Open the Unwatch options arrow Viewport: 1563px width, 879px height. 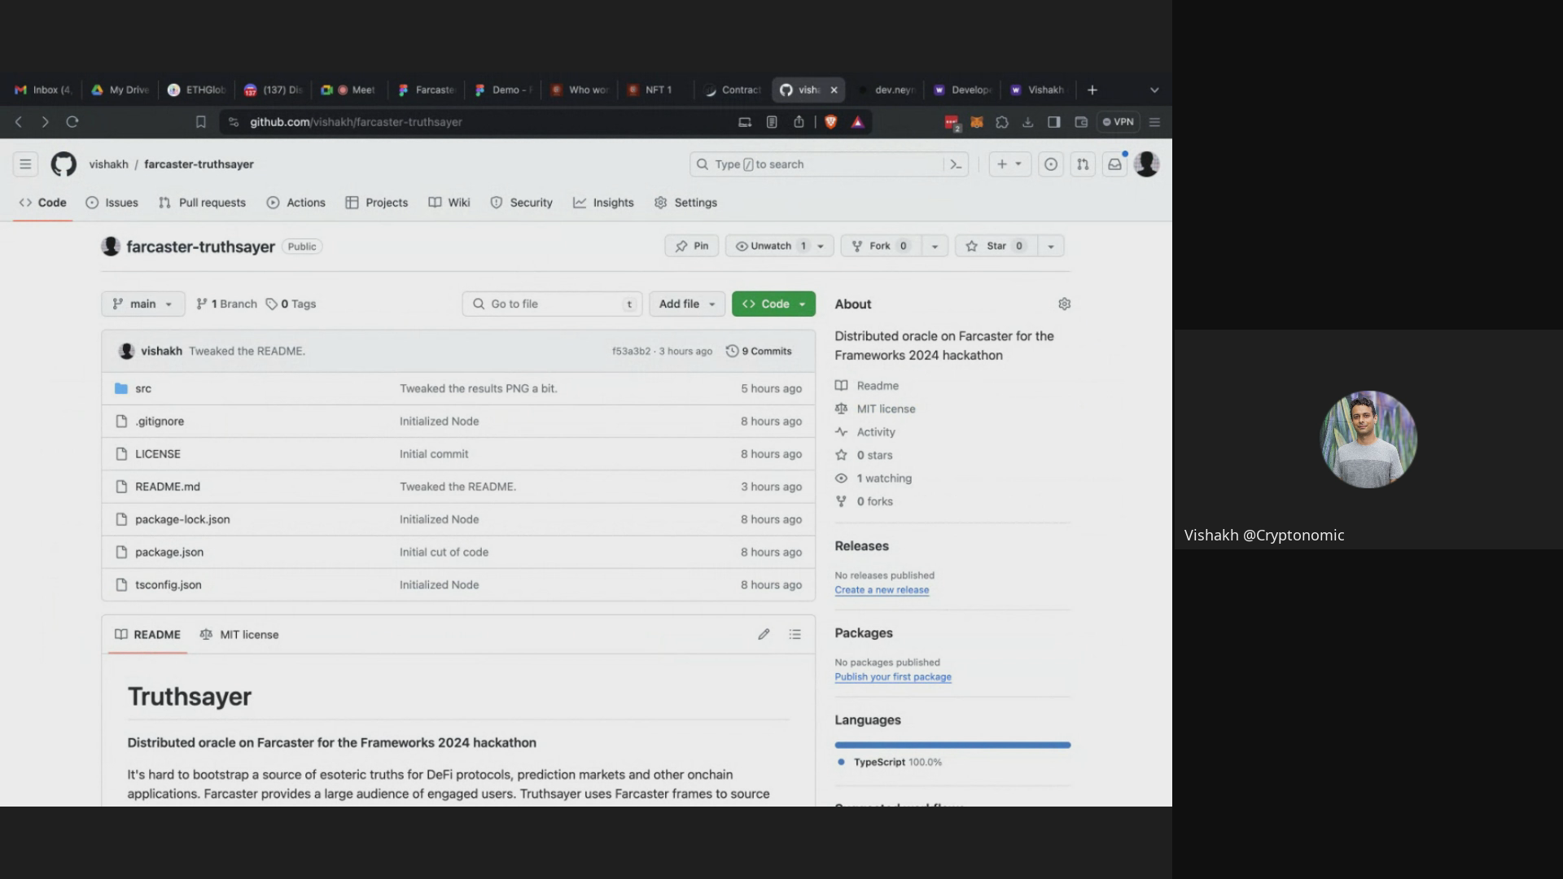pyautogui.click(x=821, y=246)
